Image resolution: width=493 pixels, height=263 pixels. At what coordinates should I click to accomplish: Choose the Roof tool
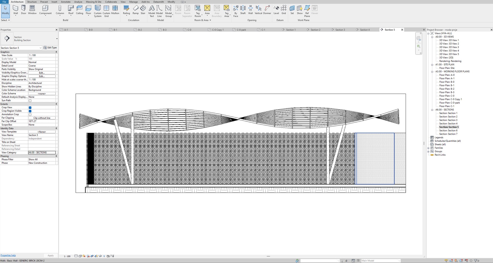tap(71, 10)
